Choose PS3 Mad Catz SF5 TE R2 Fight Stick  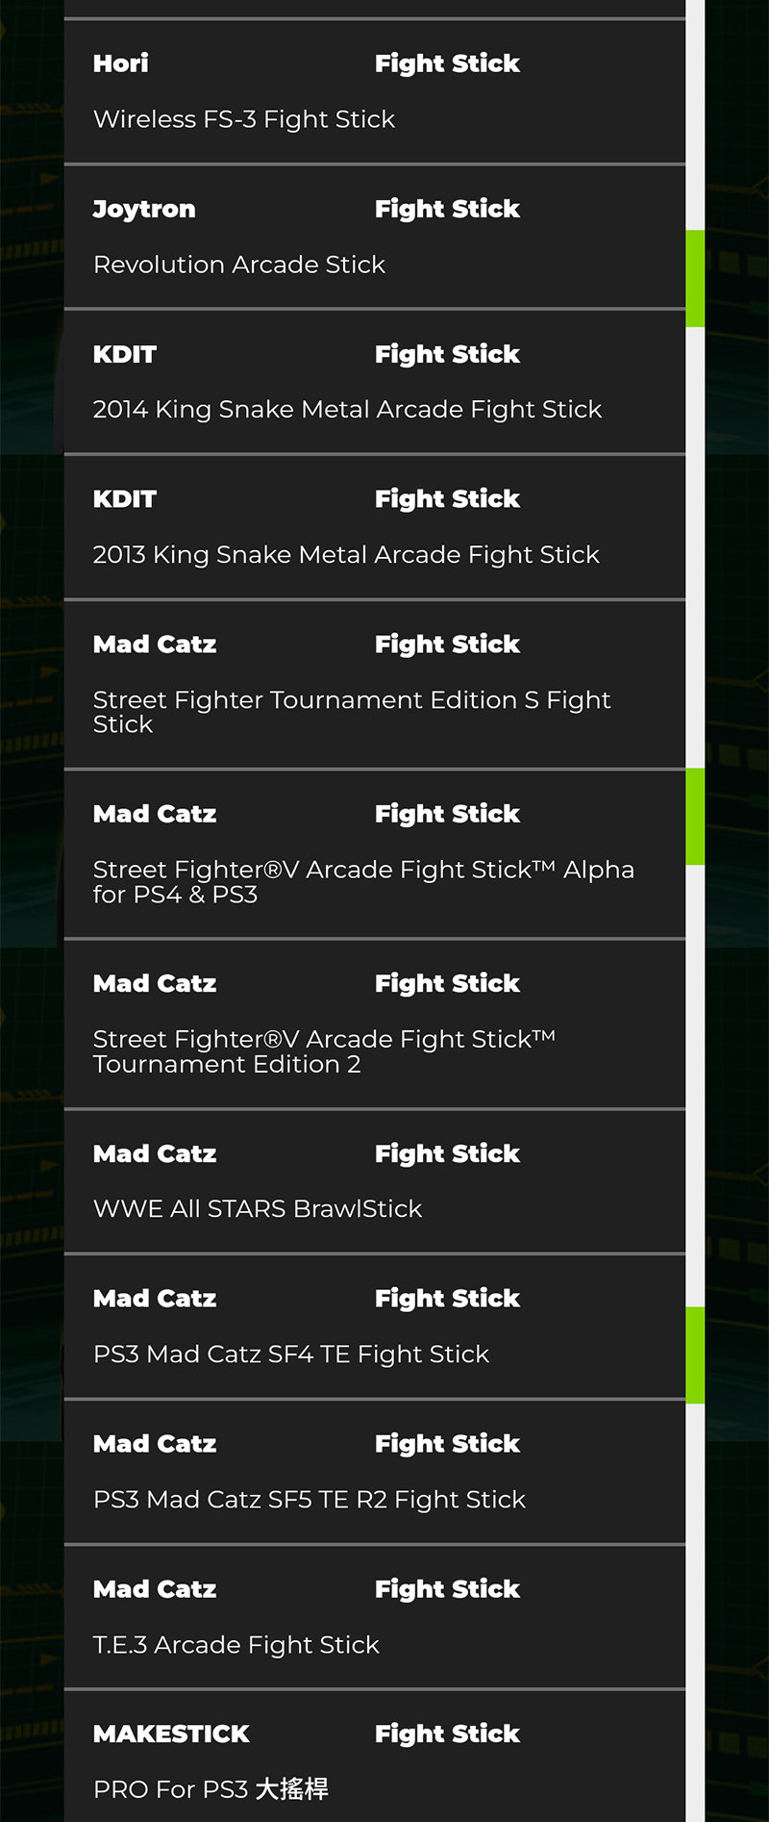click(310, 1500)
